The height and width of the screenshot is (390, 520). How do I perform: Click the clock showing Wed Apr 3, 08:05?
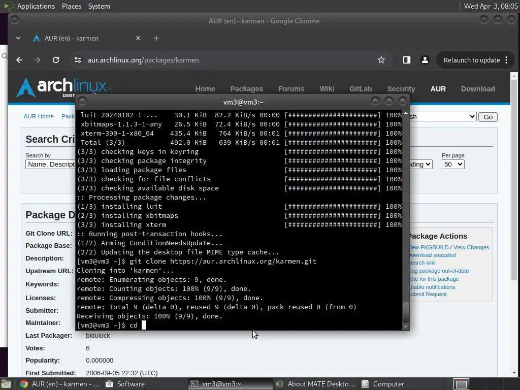tap(491, 6)
